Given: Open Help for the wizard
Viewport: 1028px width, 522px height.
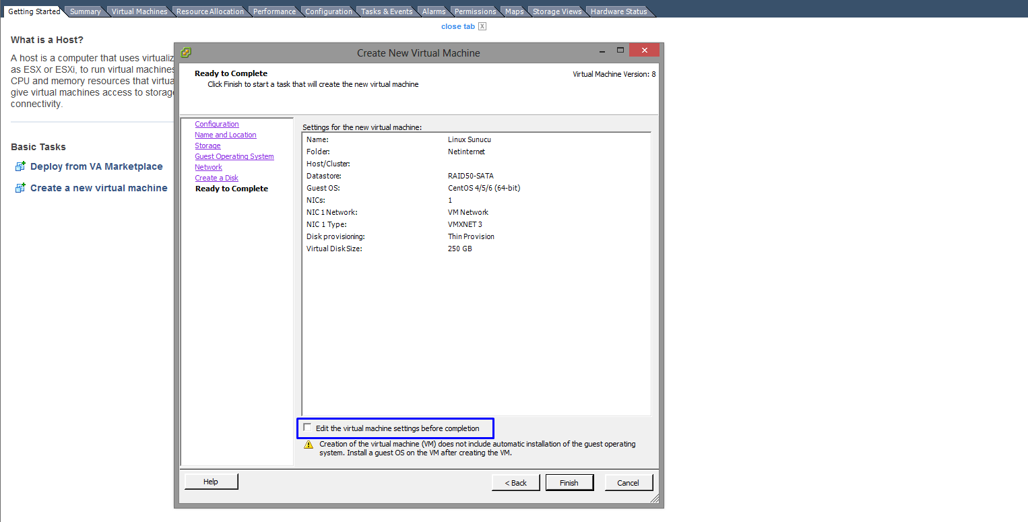Looking at the screenshot, I should pos(211,482).
